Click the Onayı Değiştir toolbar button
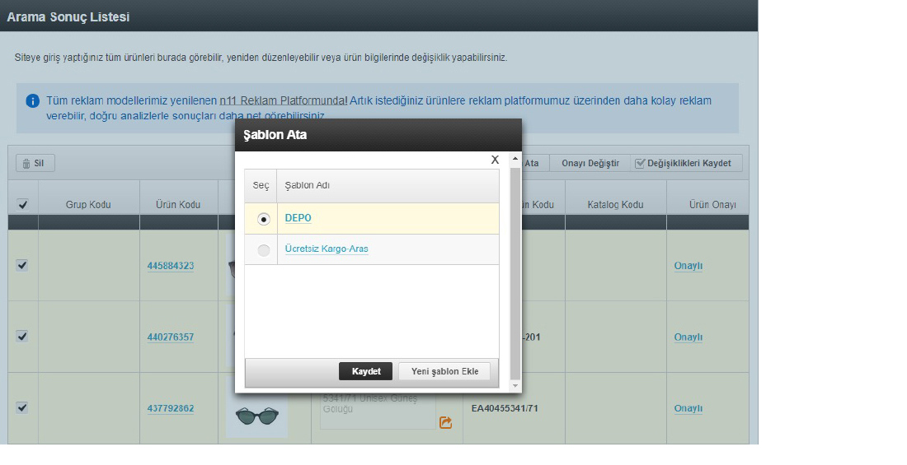The height and width of the screenshot is (465, 907). 590,163
